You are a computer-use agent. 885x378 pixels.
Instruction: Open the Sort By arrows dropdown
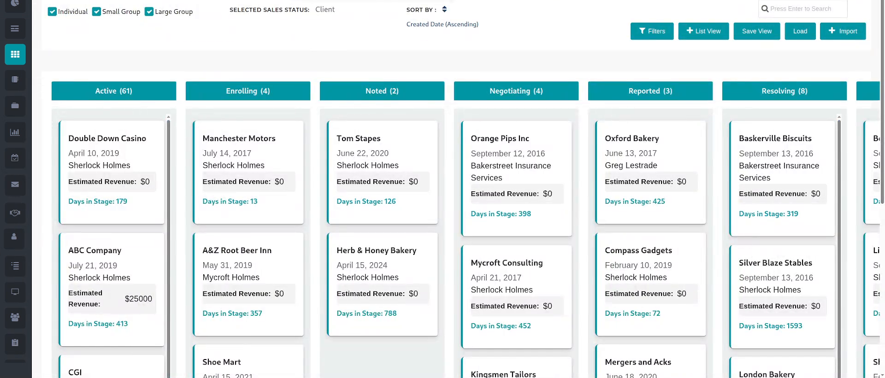click(x=444, y=9)
